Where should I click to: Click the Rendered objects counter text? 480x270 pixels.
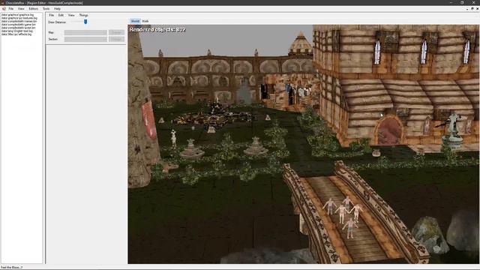point(157,30)
